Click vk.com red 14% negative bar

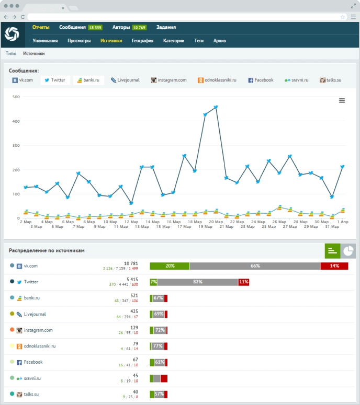point(334,266)
